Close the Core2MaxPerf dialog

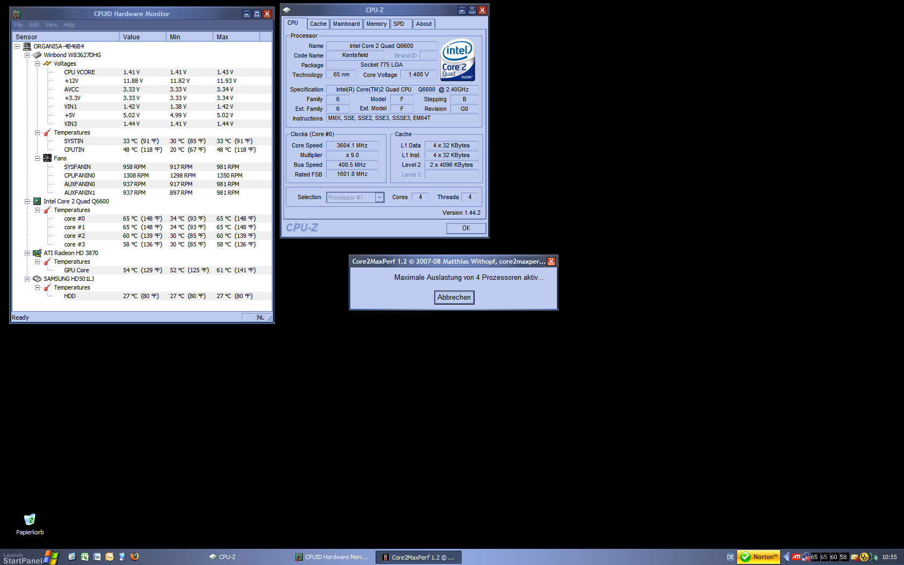tap(551, 262)
